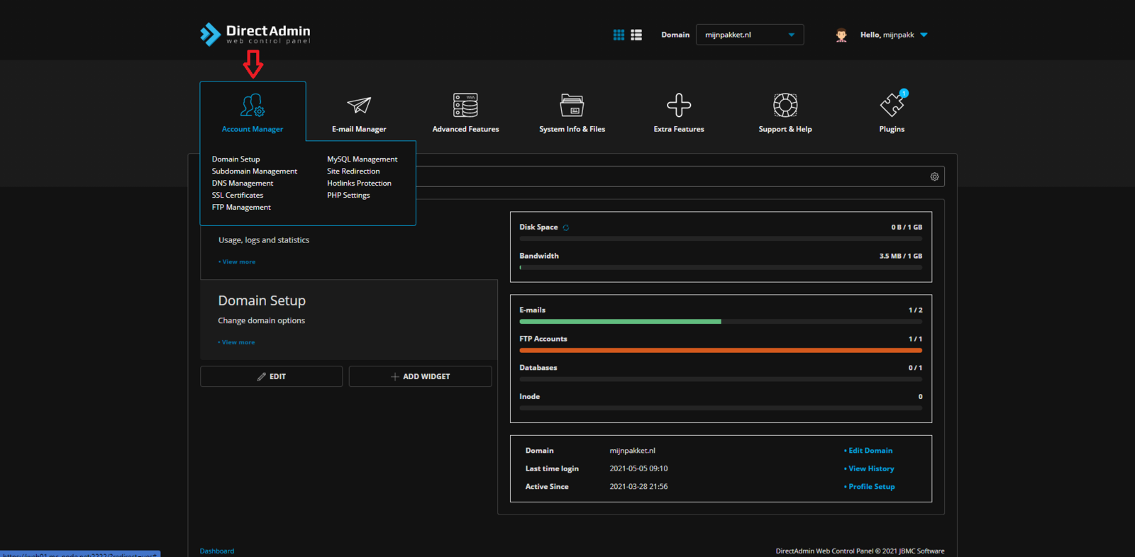Open System Info & Files folder icon
This screenshot has width=1135, height=557.
[x=572, y=105]
